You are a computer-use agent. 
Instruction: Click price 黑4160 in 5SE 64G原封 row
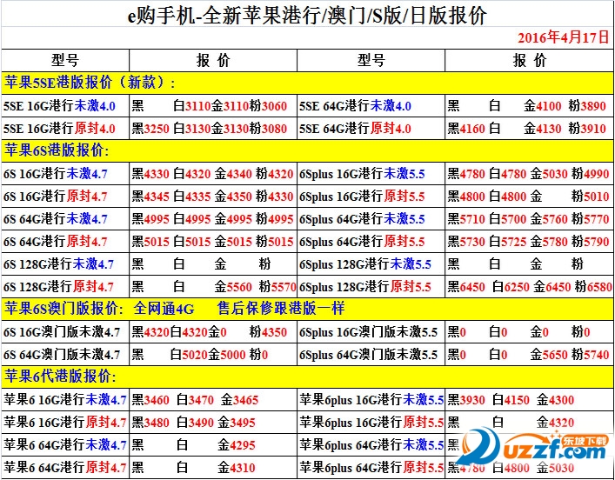466,129
